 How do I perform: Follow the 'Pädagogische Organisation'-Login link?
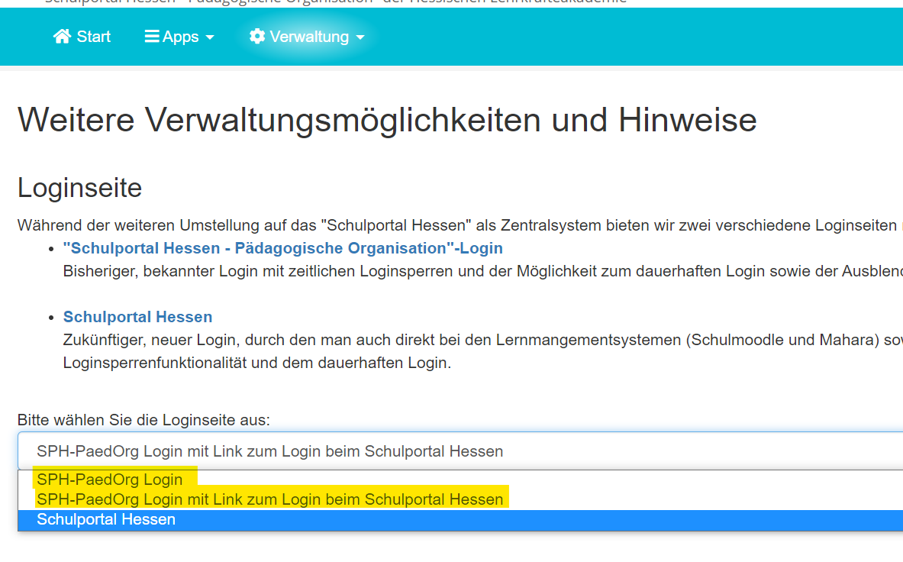282,248
